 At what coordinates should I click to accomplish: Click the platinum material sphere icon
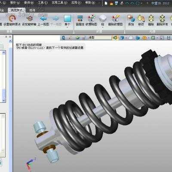pyautogui.click(x=103, y=18)
